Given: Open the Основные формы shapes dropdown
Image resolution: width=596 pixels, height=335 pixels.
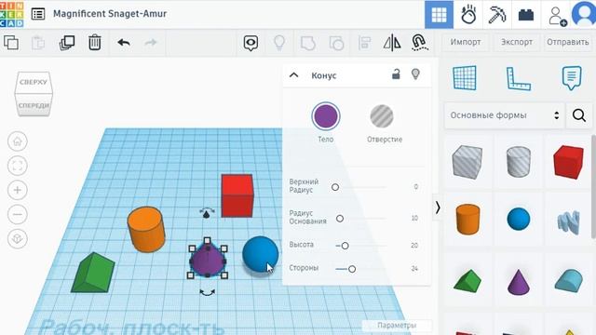Looking at the screenshot, I should pyautogui.click(x=505, y=115).
